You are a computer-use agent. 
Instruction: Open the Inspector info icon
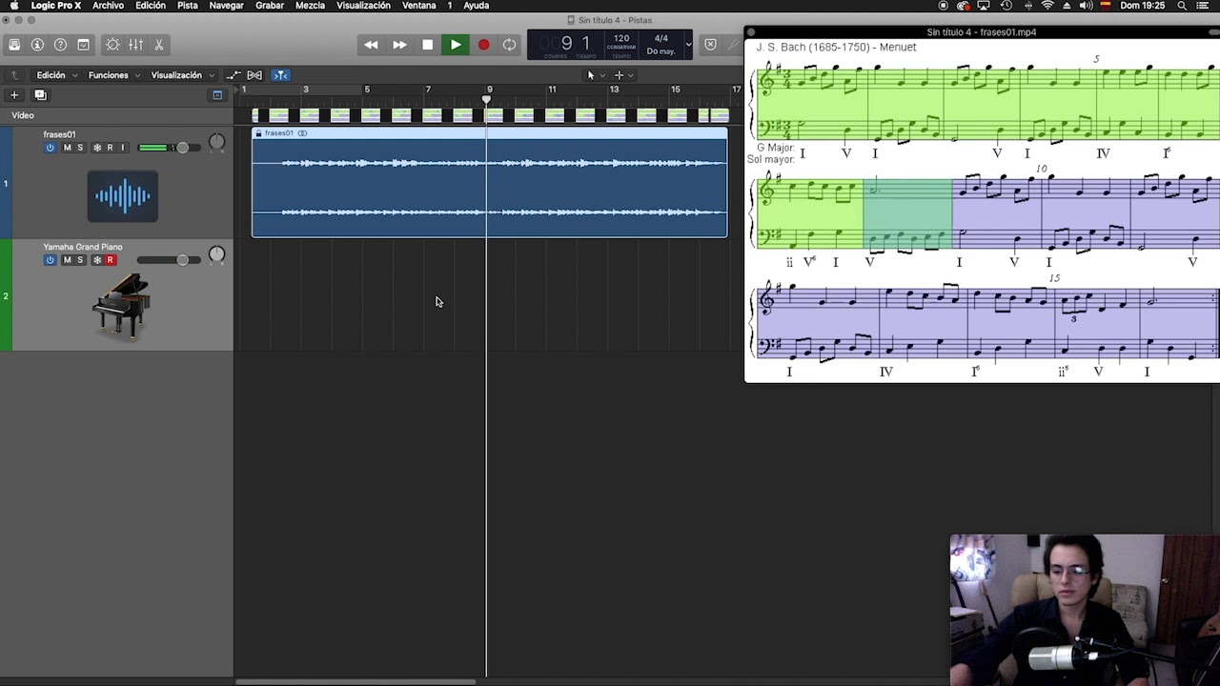coord(37,45)
